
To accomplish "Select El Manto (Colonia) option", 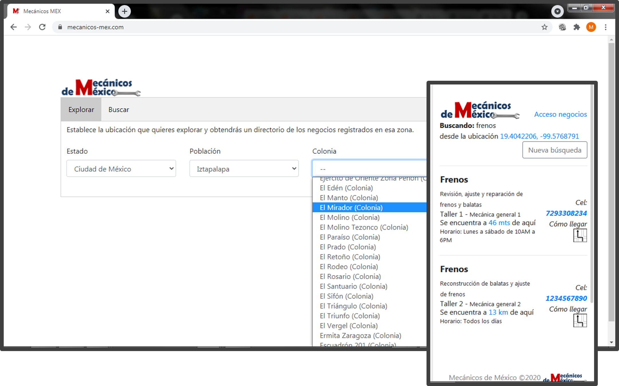I will 369,198.
